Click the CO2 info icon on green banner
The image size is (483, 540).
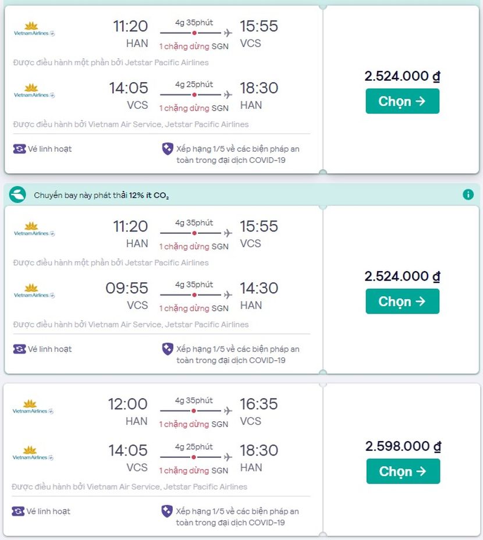(x=468, y=194)
